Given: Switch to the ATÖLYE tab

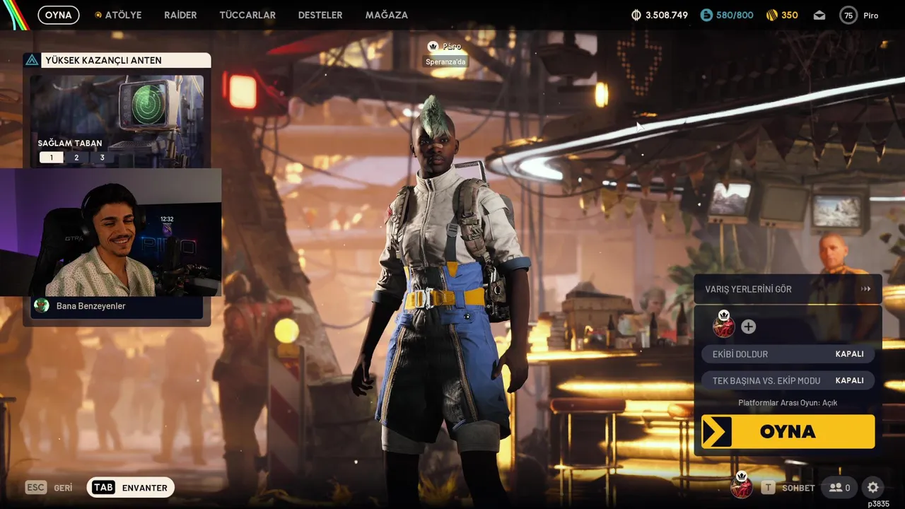Looking at the screenshot, I should pyautogui.click(x=118, y=15).
